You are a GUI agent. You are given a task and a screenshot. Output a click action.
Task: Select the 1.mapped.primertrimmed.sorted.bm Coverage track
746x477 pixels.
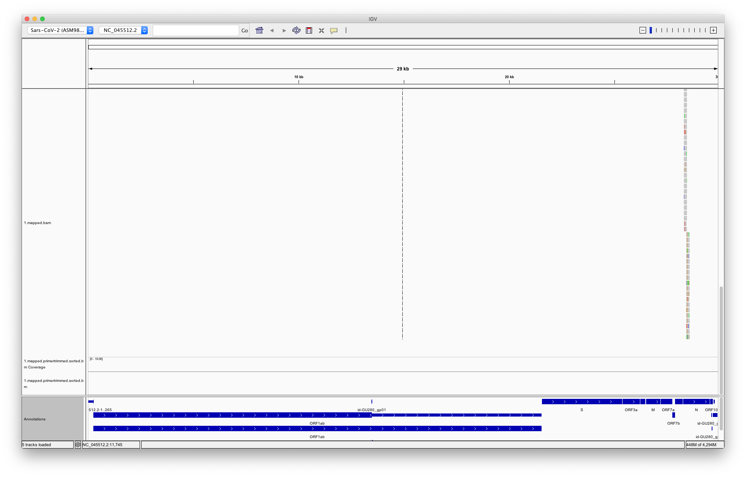coord(54,364)
